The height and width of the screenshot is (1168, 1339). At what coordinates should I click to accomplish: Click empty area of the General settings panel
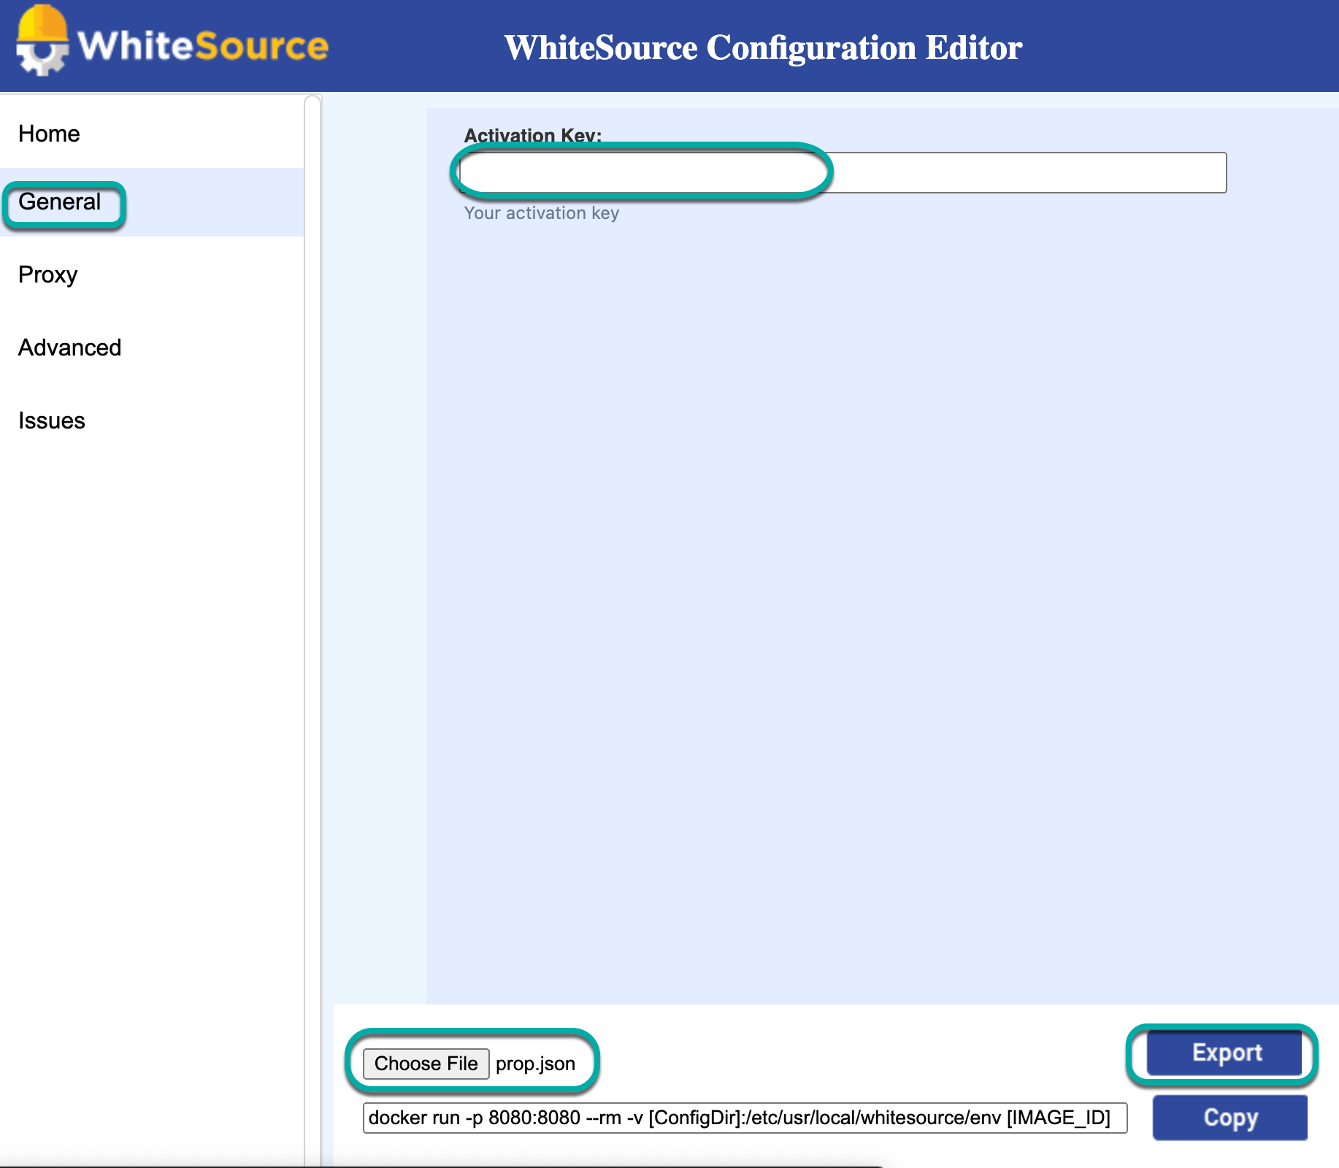point(876,584)
